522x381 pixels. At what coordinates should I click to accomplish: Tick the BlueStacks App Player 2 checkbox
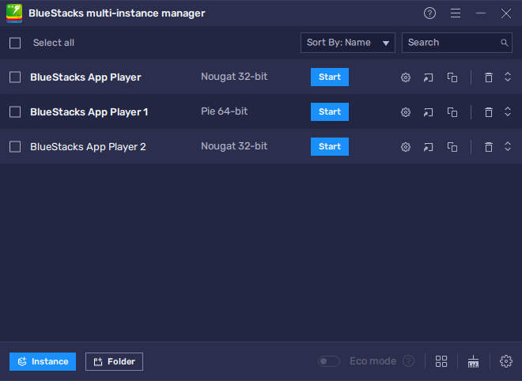point(15,147)
